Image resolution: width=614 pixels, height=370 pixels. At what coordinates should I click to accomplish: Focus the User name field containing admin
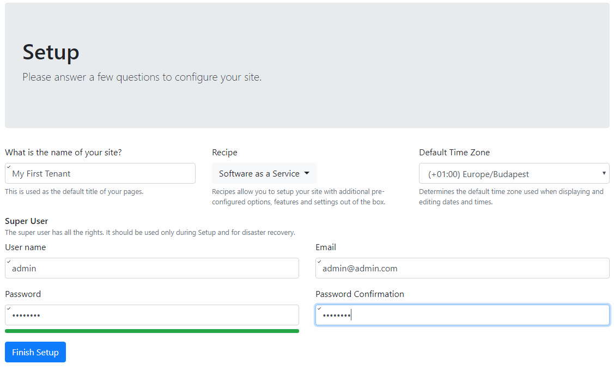click(x=152, y=268)
